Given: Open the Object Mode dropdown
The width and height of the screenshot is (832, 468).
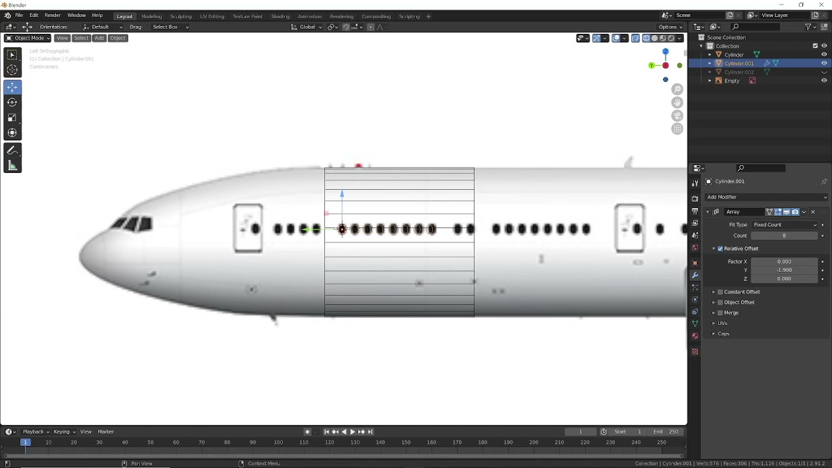Looking at the screenshot, I should [x=27, y=38].
